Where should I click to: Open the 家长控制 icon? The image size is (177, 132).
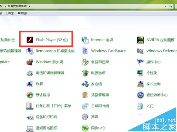click(x=141, y=84)
